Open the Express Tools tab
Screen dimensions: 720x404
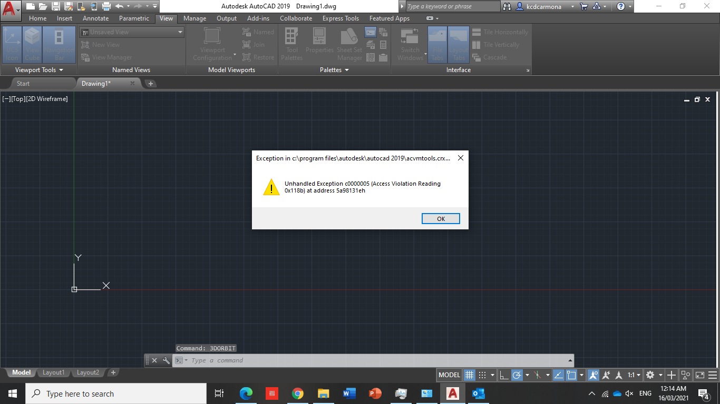pyautogui.click(x=340, y=18)
